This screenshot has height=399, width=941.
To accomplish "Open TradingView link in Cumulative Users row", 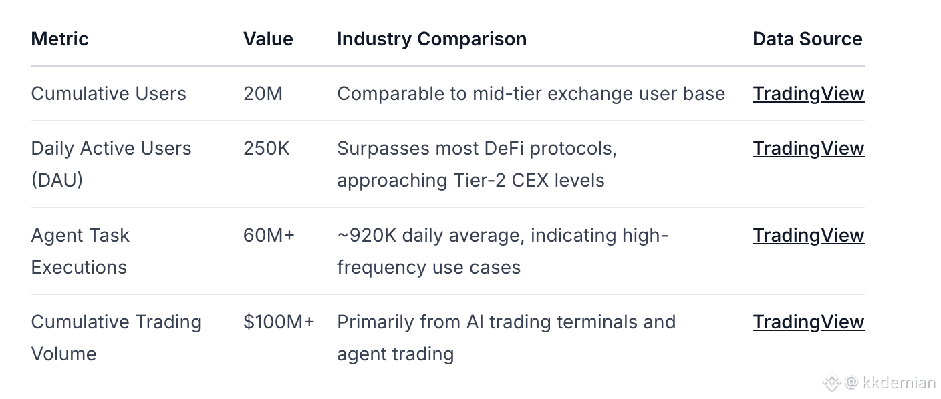I will click(x=808, y=93).
